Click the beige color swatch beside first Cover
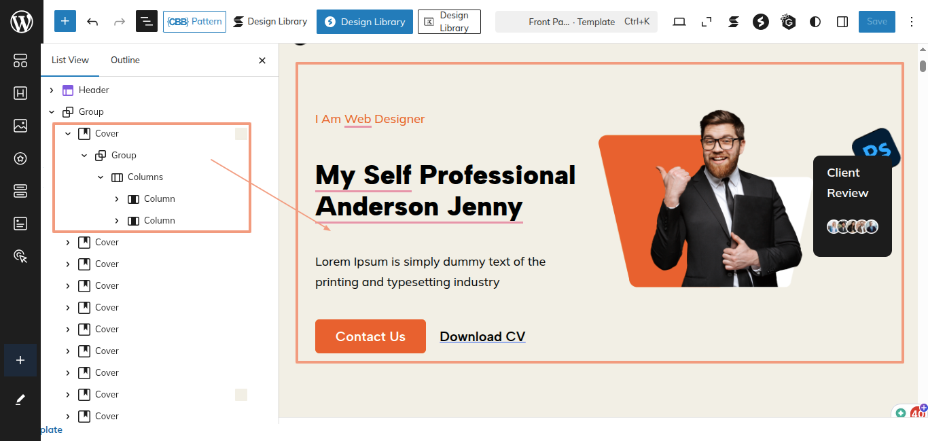This screenshot has height=441, width=928. point(241,134)
